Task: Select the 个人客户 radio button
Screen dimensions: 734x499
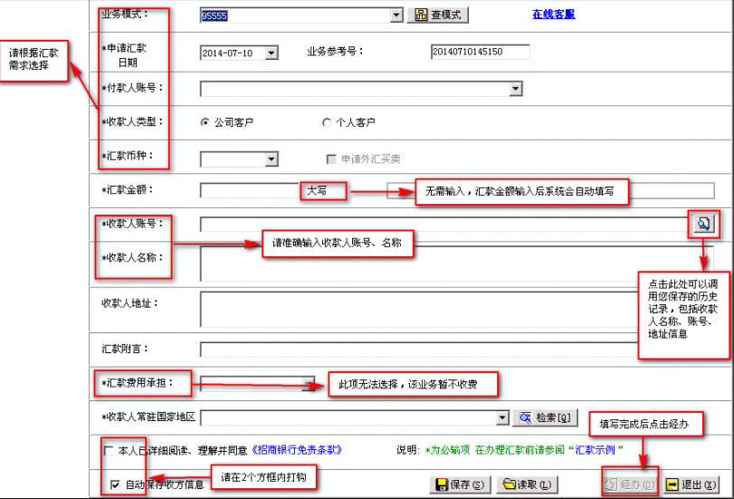Action: (x=327, y=122)
